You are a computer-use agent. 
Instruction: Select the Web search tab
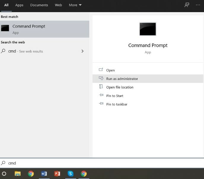point(58,5)
